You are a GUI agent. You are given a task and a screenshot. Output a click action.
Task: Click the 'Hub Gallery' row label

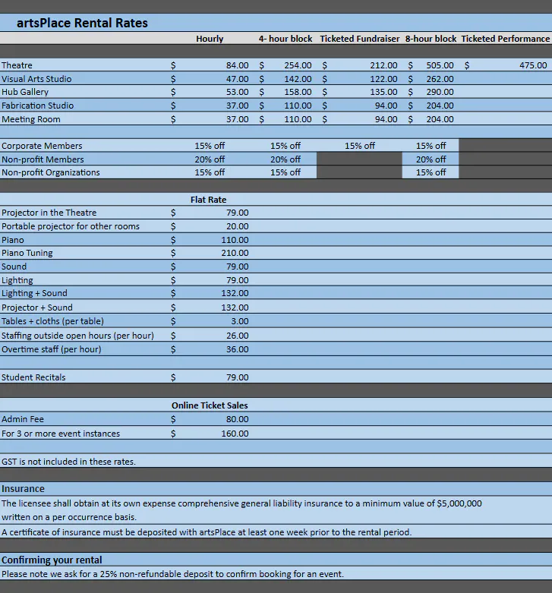click(25, 92)
